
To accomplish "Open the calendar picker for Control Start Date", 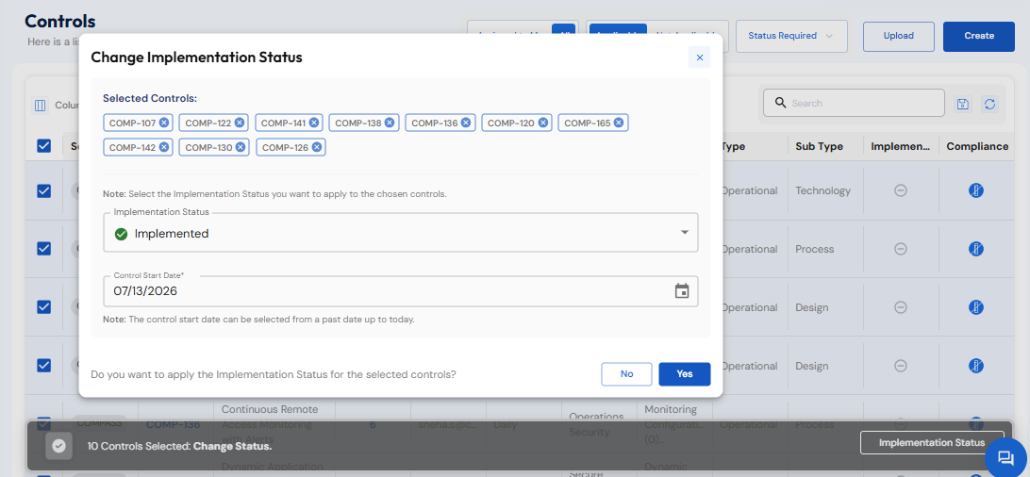I will [x=682, y=290].
